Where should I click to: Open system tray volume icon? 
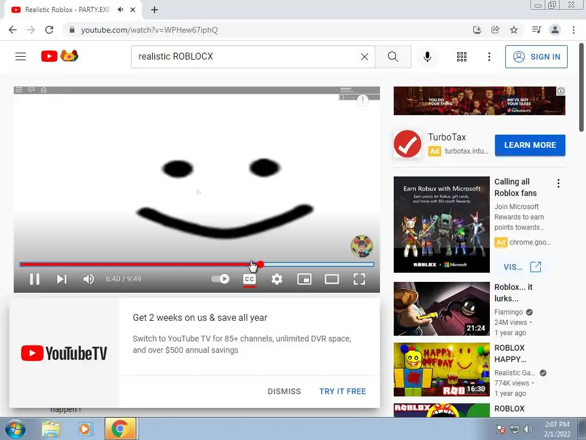[528, 429]
